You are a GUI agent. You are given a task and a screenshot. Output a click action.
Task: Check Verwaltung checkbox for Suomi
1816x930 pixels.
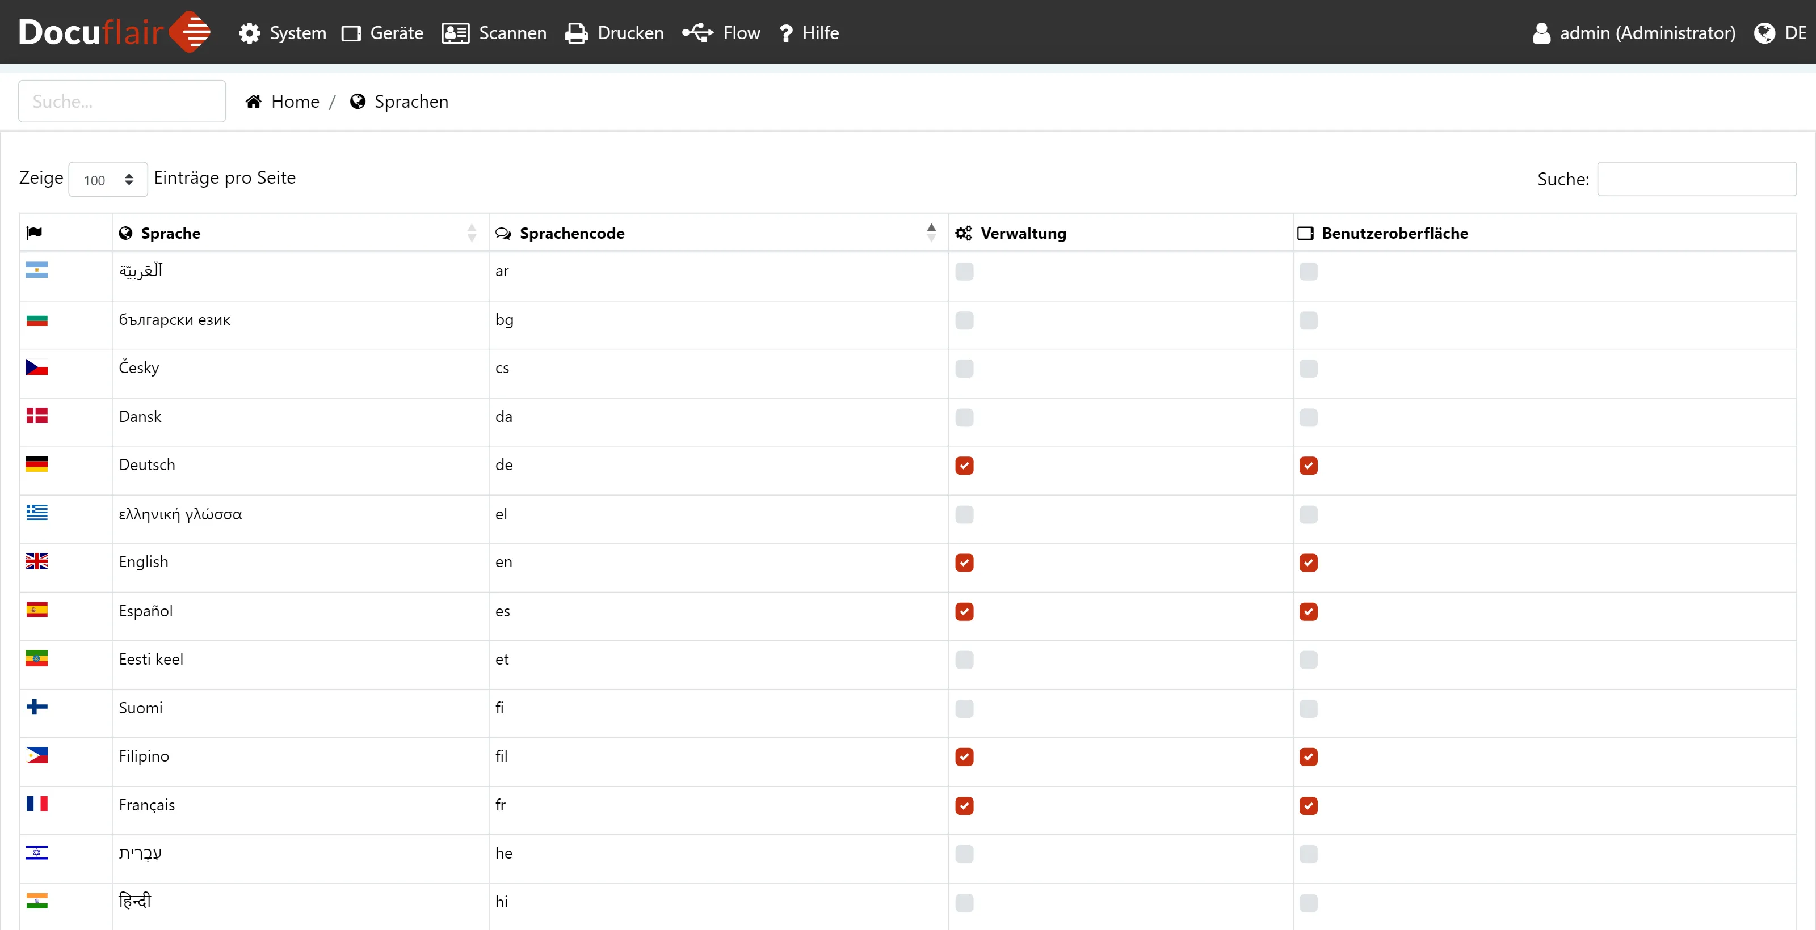coord(964,708)
